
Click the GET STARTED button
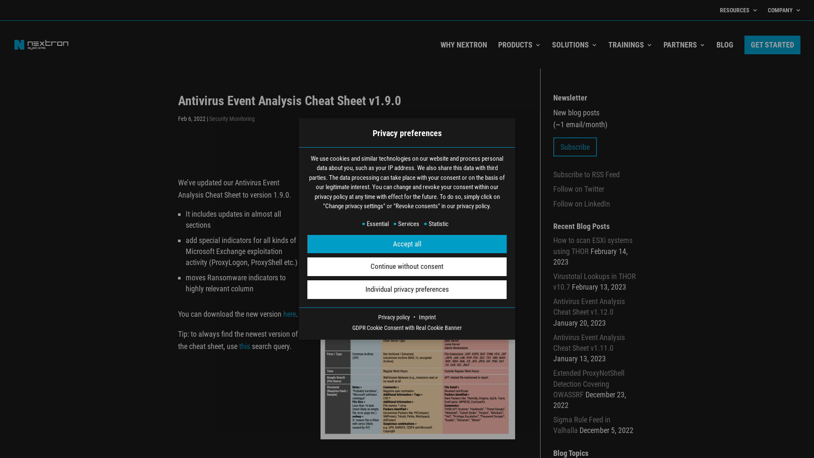tap(772, 45)
